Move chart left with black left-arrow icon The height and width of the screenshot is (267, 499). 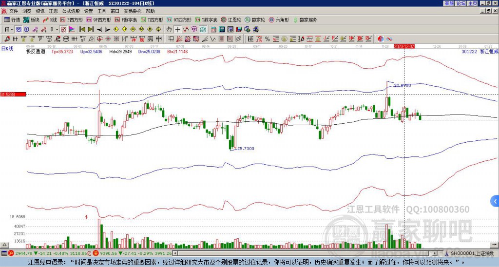pos(99,30)
